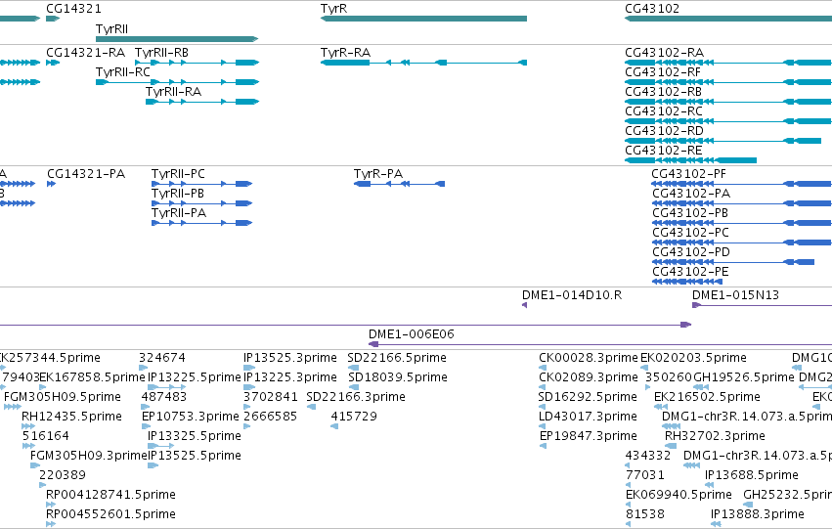Select the EK216502.5prime EST label
The width and height of the screenshot is (832, 529).
707,397
